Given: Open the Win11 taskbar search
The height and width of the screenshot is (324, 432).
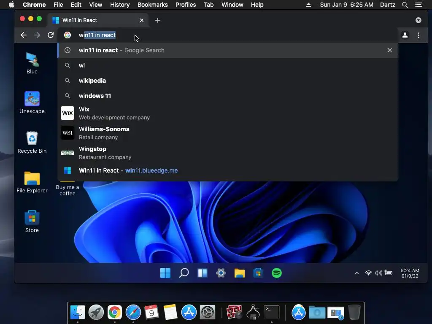Looking at the screenshot, I should pos(184,273).
